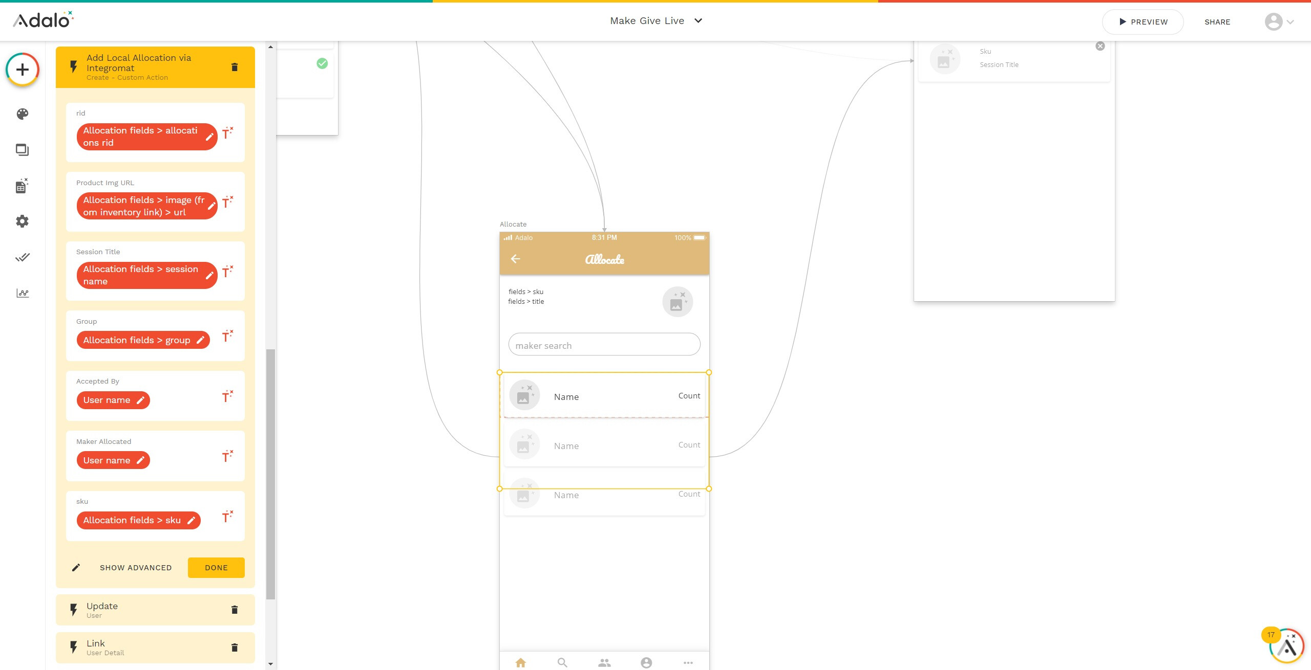This screenshot has height=670, width=1311.
Task: Open the analytics chart icon
Action: tap(22, 293)
